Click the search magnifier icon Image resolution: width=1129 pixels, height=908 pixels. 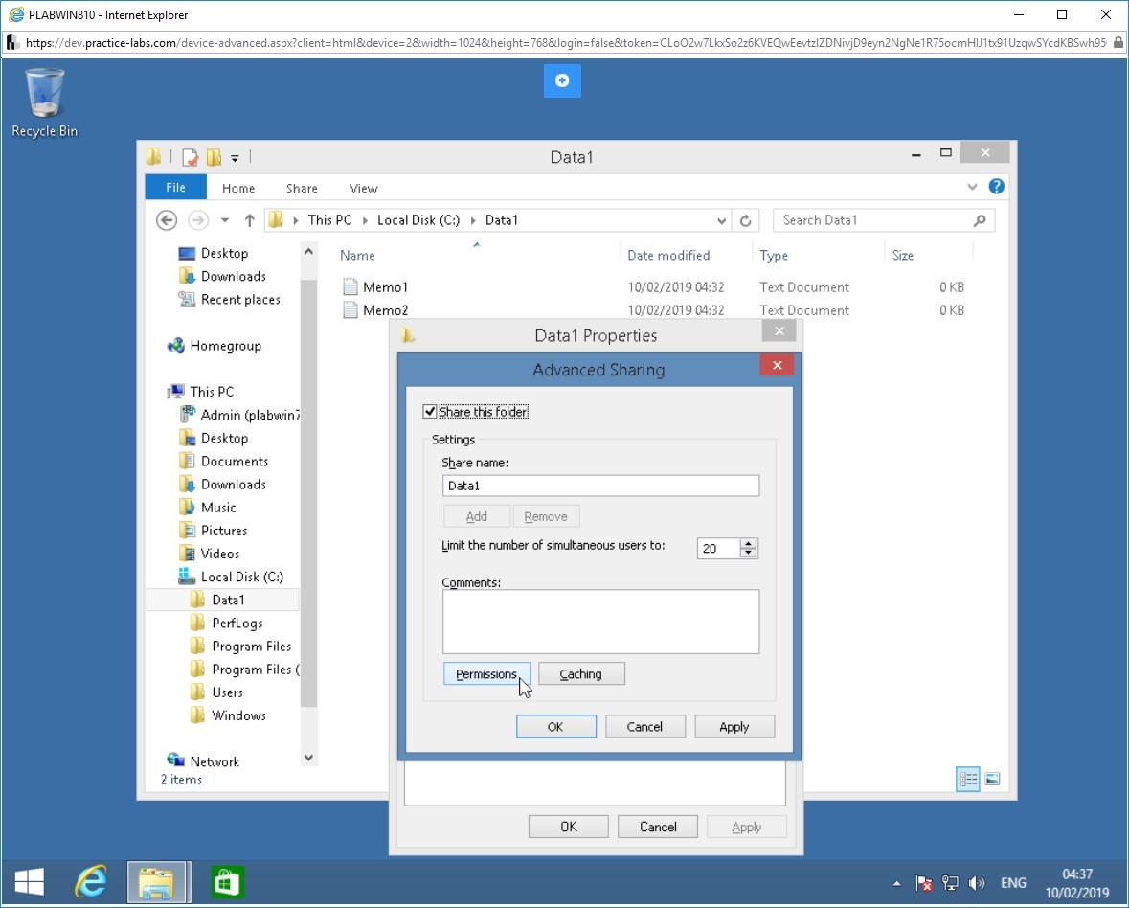click(980, 220)
